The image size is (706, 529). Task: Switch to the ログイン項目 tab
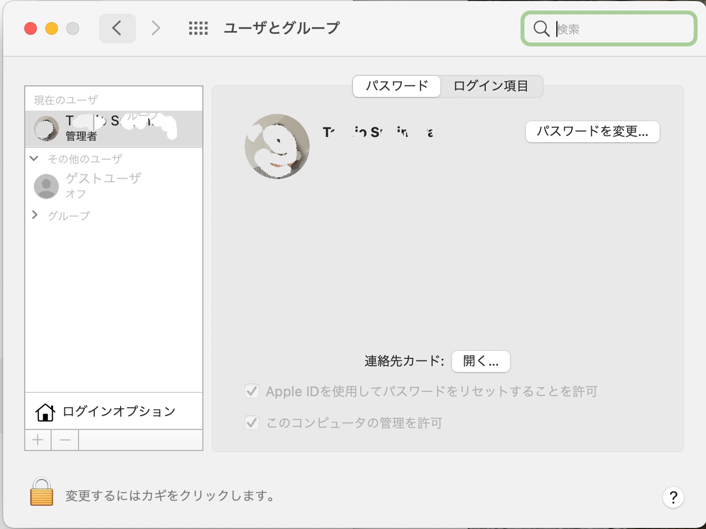[491, 86]
